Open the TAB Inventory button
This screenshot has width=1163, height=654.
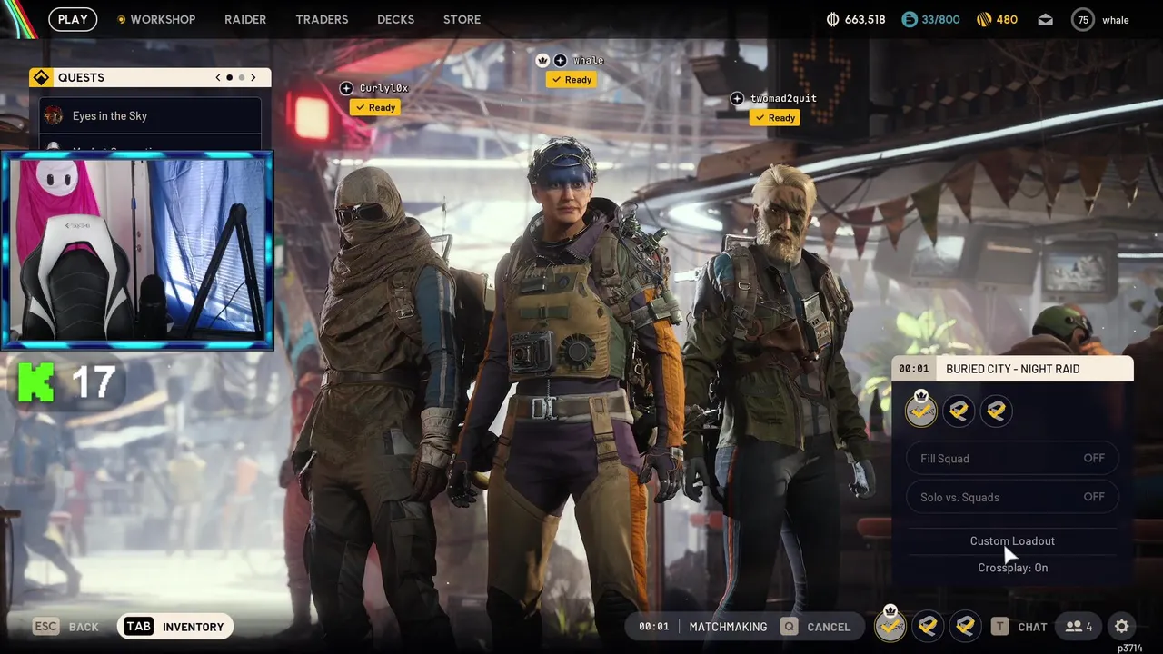pos(175,627)
